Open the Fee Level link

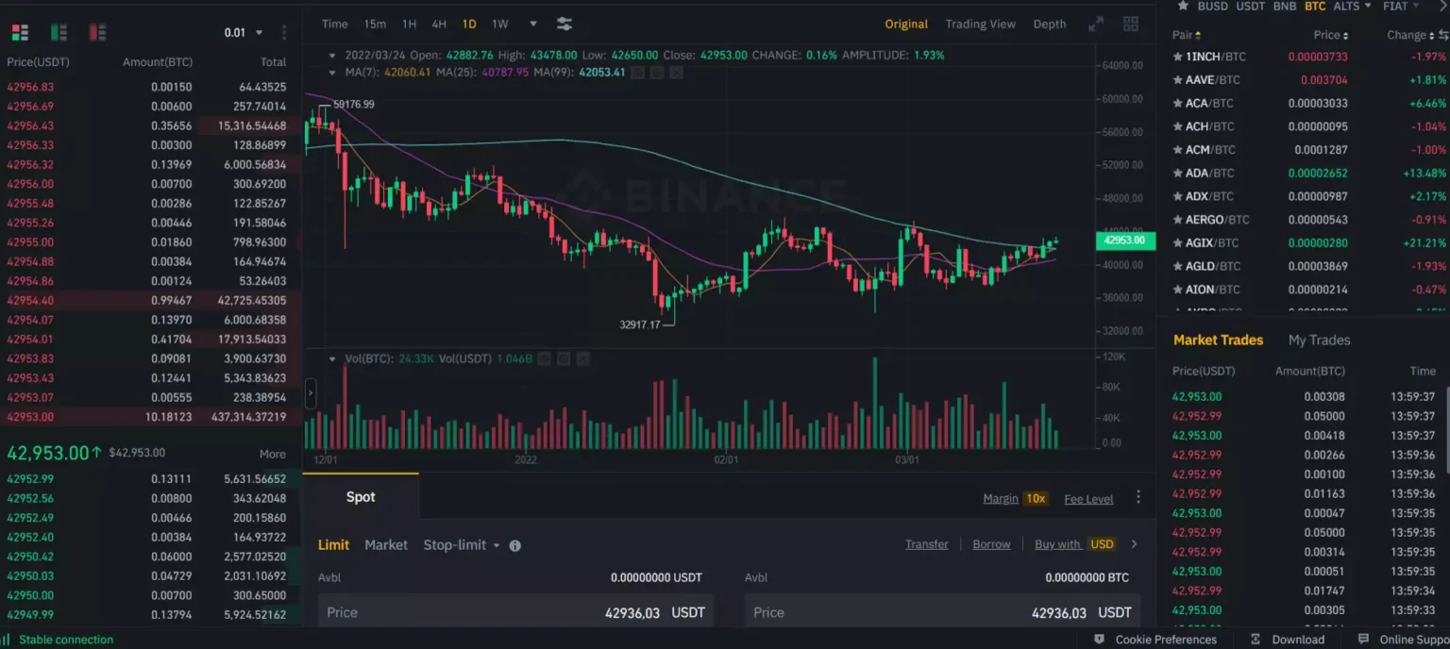tap(1088, 499)
